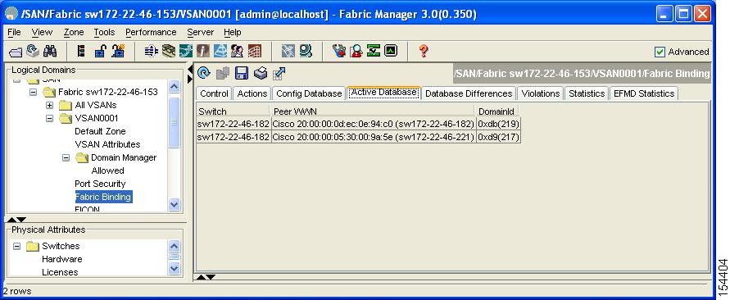This screenshot has height=300, width=730.
Task: Click the blue Refresh icon above the tabs
Action: (204, 73)
